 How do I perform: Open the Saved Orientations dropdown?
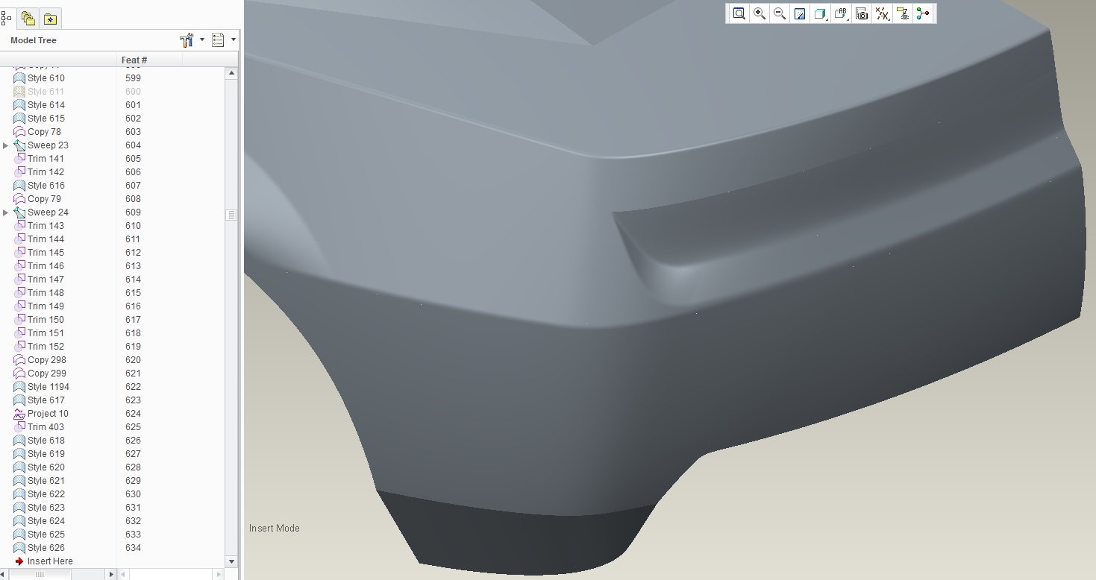841,13
